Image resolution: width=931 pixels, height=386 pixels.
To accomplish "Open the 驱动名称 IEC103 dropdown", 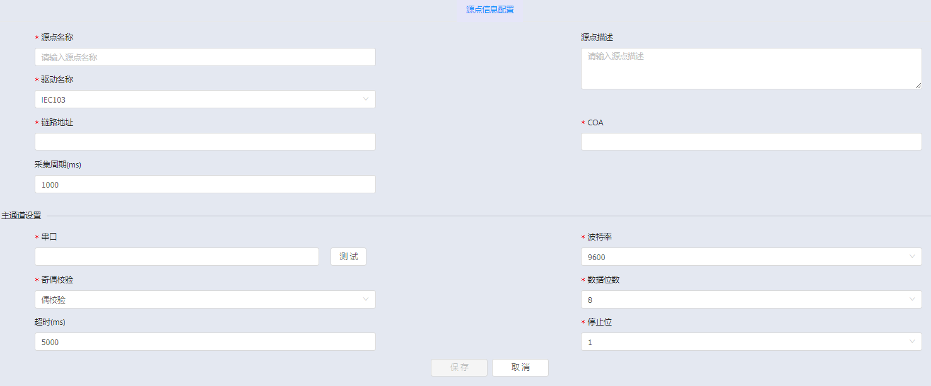I will click(x=205, y=99).
